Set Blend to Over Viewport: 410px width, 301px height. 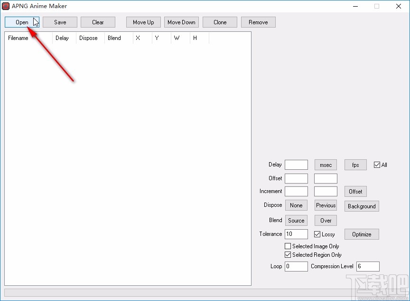tap(326, 221)
